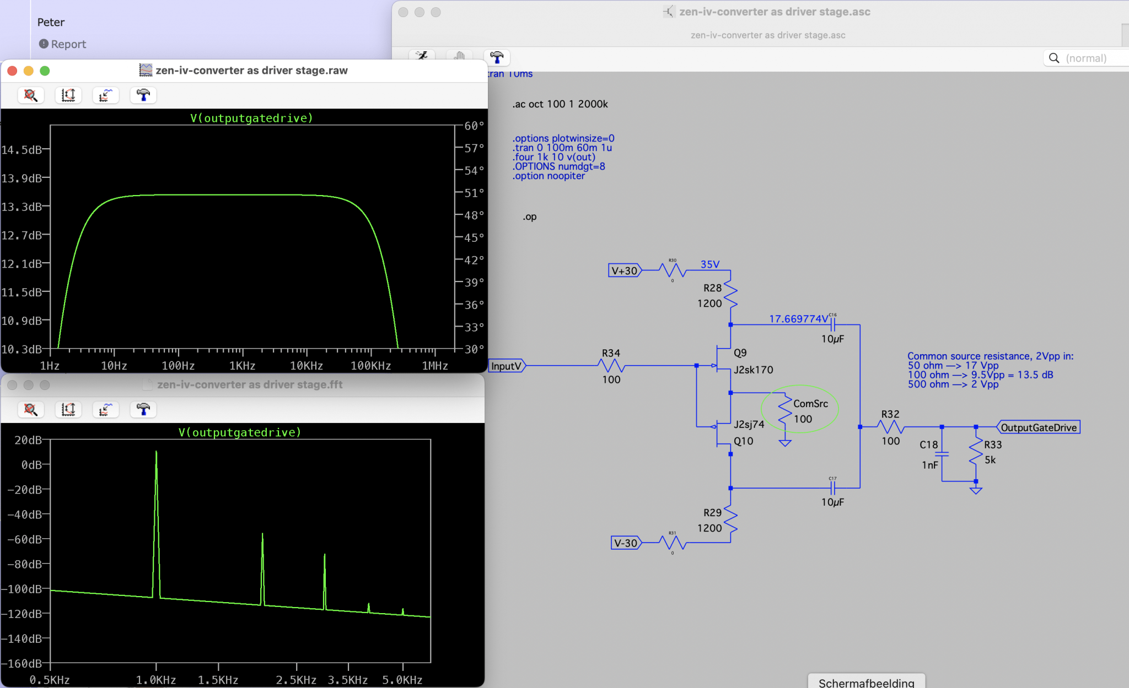The height and width of the screenshot is (688, 1129).
Task: Open the hammer control panel in the .raw window
Action: click(x=143, y=95)
